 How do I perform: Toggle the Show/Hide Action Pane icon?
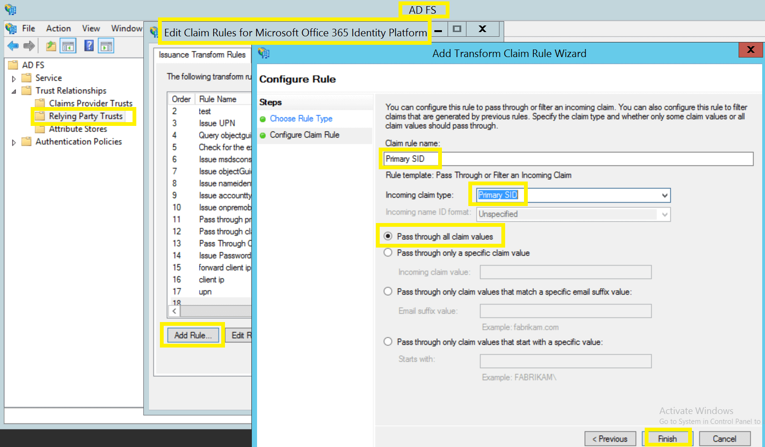coord(106,46)
